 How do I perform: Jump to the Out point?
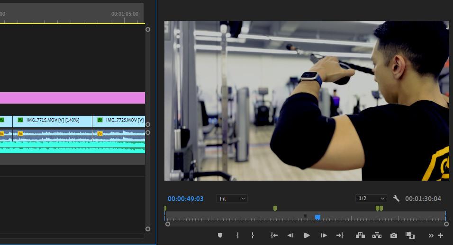click(x=340, y=236)
